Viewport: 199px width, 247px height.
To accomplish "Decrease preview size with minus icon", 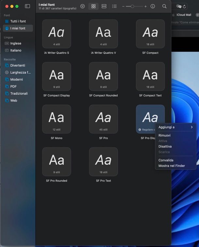I will 123,7.
